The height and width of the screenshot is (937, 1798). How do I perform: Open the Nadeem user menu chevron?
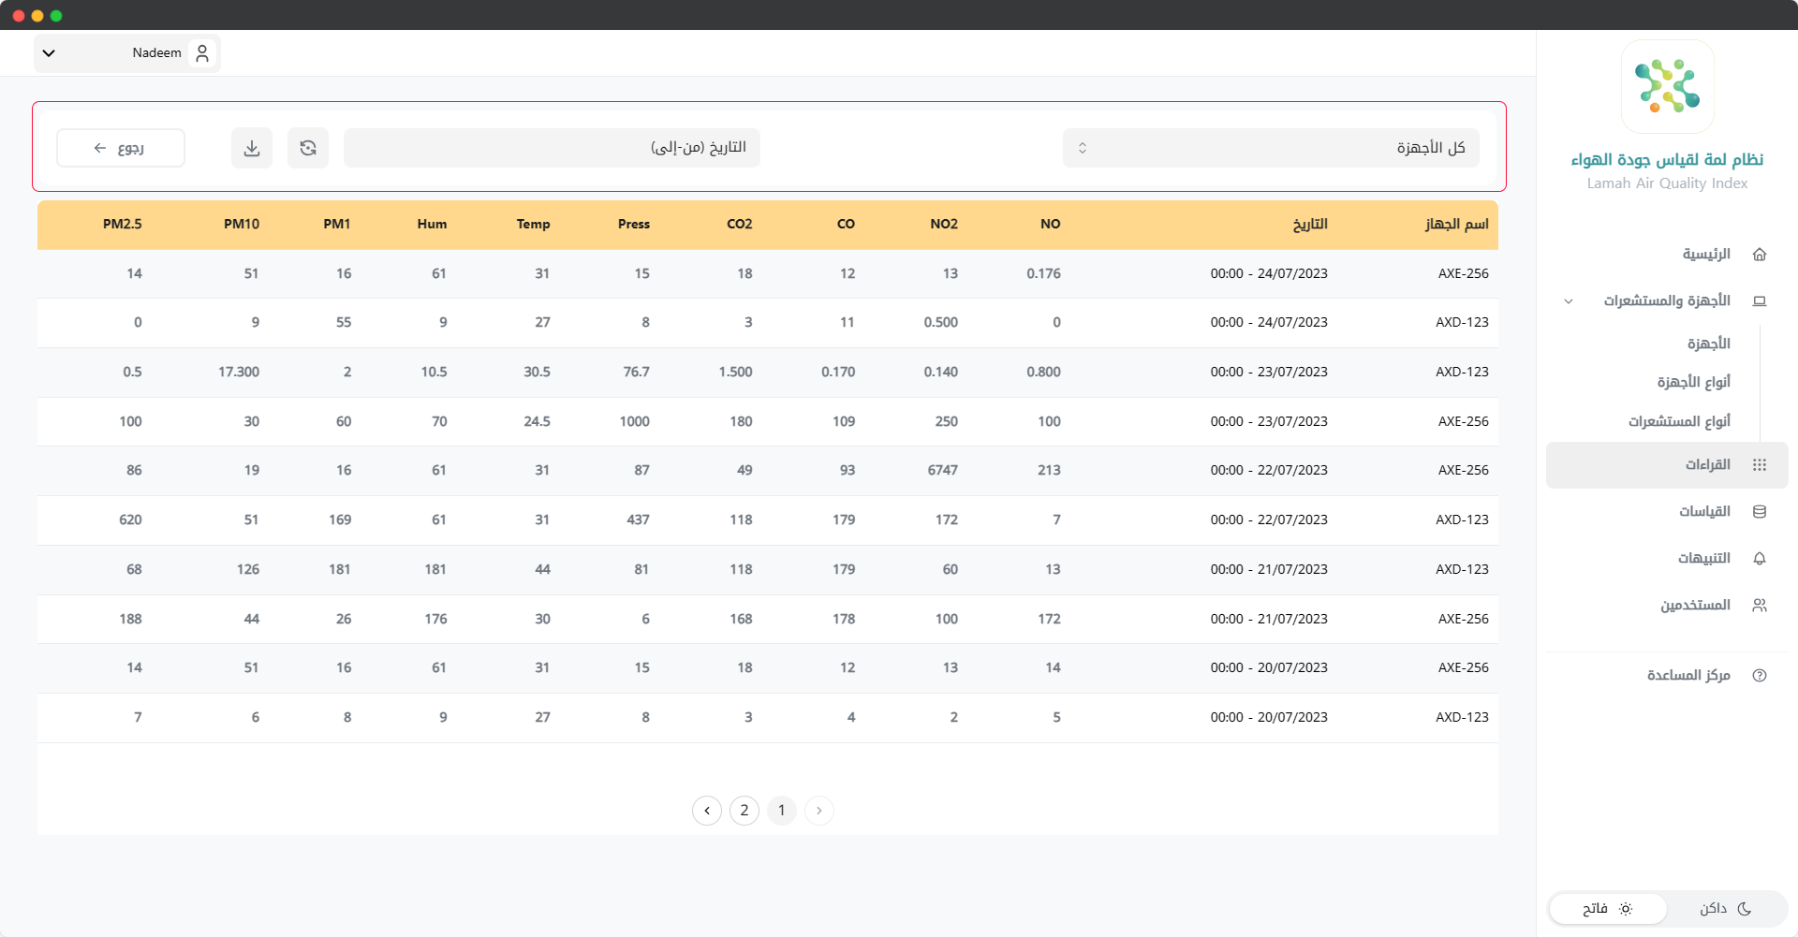50,53
